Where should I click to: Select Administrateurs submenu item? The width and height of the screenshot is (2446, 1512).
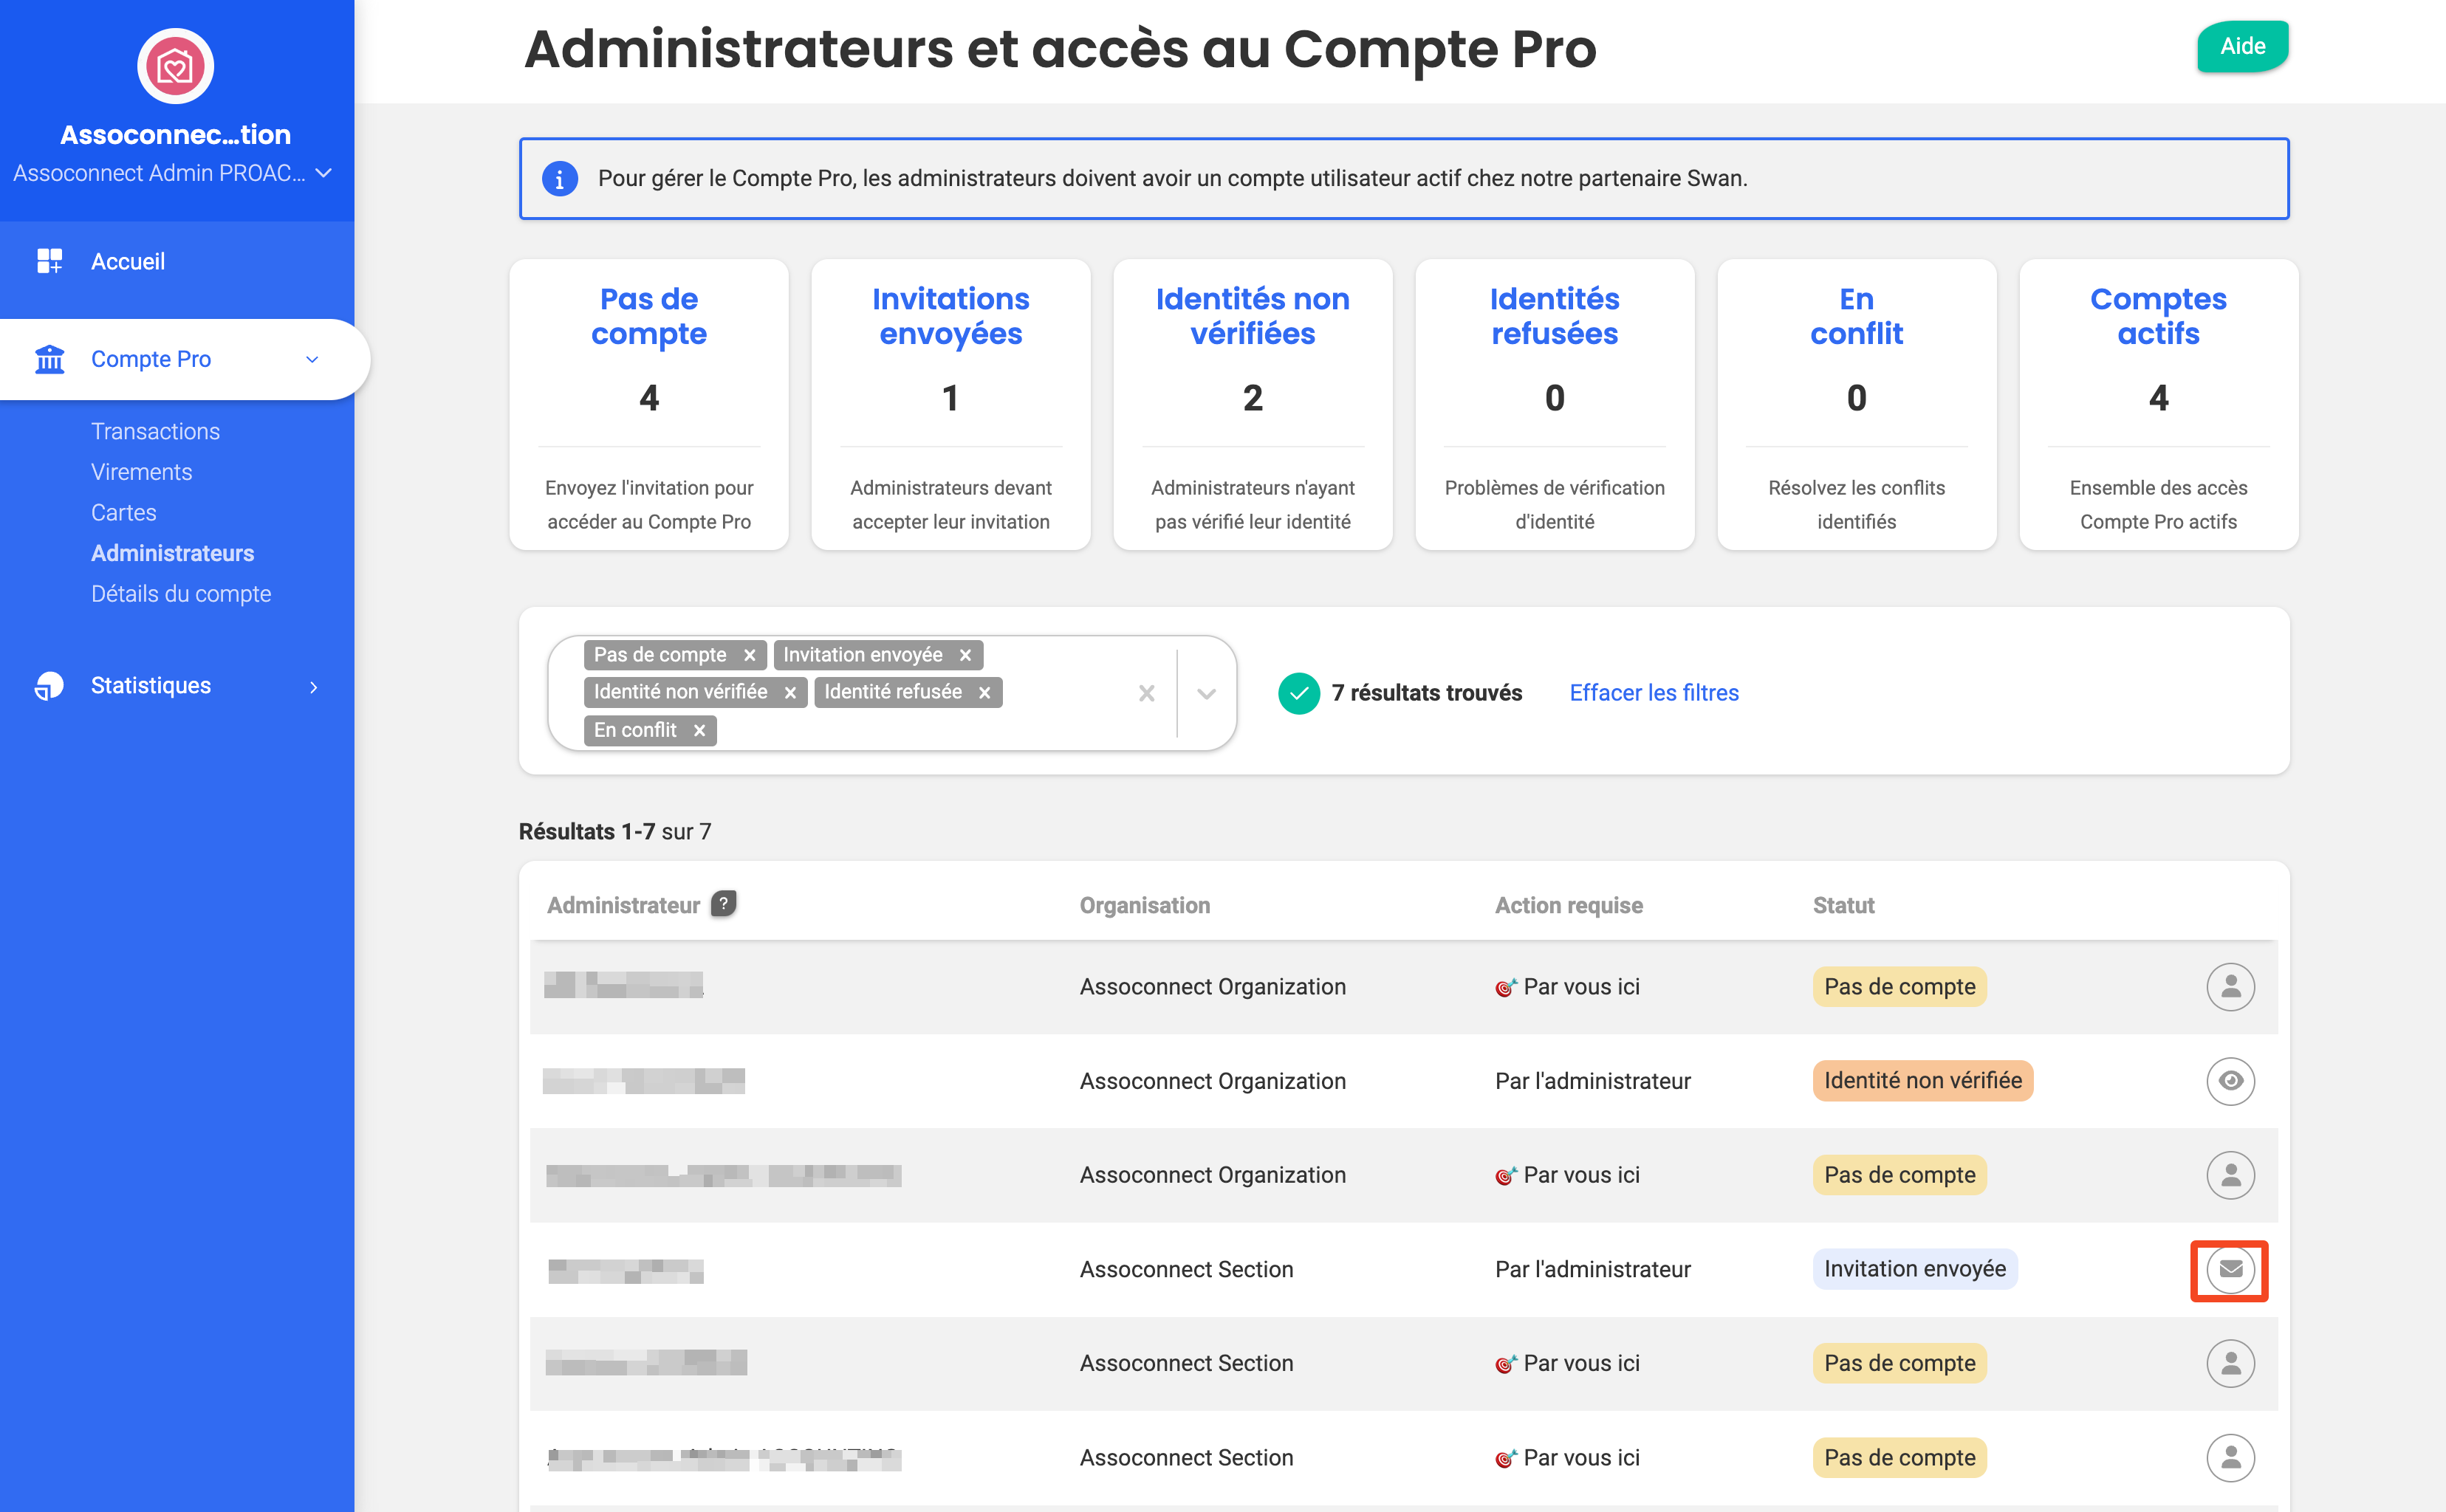click(172, 553)
